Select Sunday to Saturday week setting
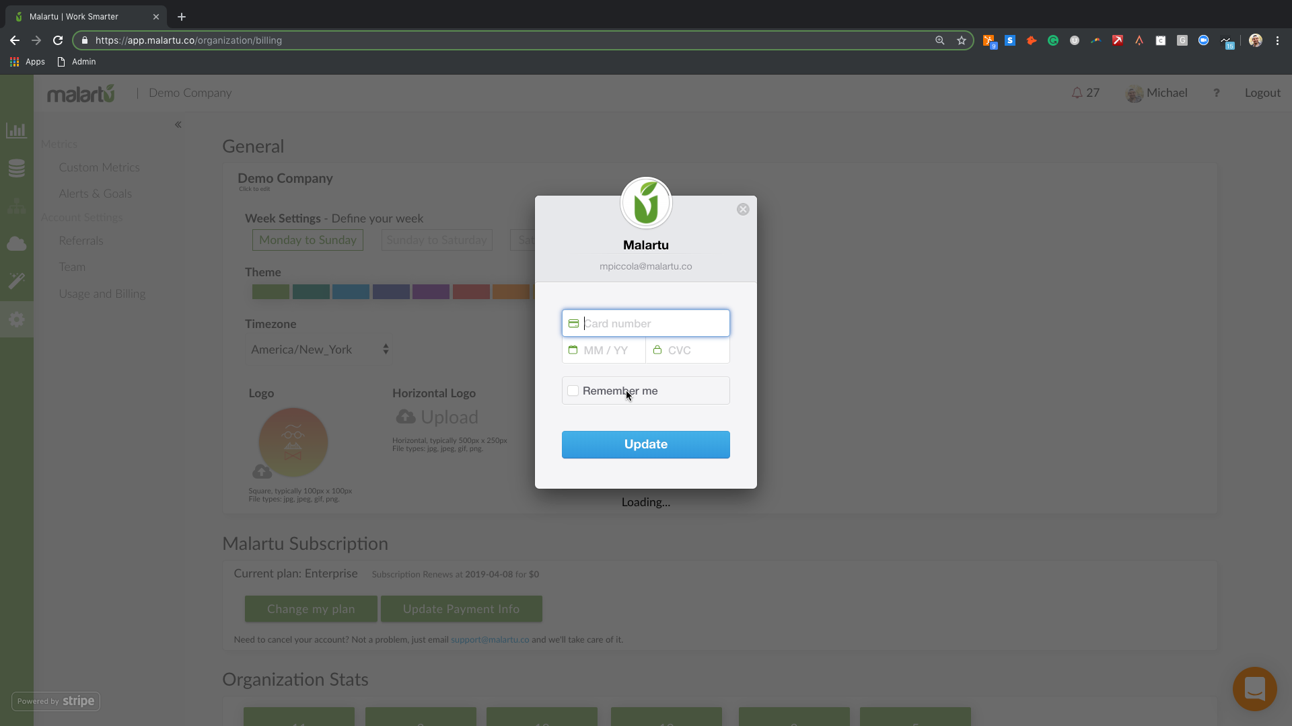1292x726 pixels. point(437,240)
